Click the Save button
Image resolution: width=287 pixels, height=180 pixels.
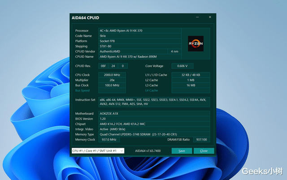[x=182, y=151]
